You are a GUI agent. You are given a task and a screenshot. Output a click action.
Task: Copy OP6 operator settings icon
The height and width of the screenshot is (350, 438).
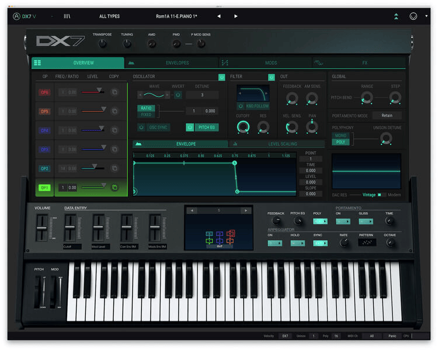(114, 92)
